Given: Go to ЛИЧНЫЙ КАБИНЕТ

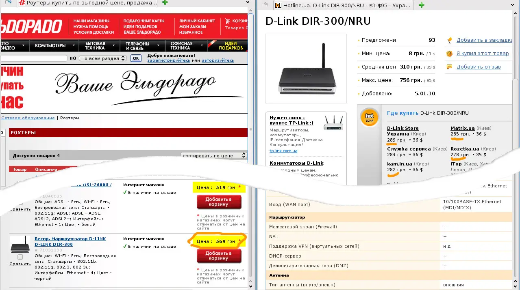Looking at the screenshot, I should 197,21.
